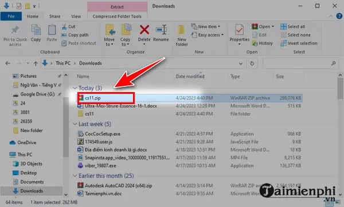The height and width of the screenshot is (207, 344).
Task: Open Documents in navigation pane
Action: pyautogui.click(x=32, y=182)
